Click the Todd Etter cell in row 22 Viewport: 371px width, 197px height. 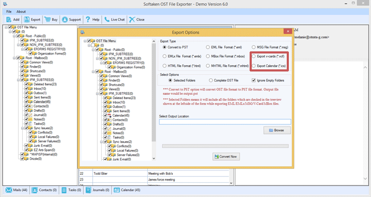tap(120, 174)
